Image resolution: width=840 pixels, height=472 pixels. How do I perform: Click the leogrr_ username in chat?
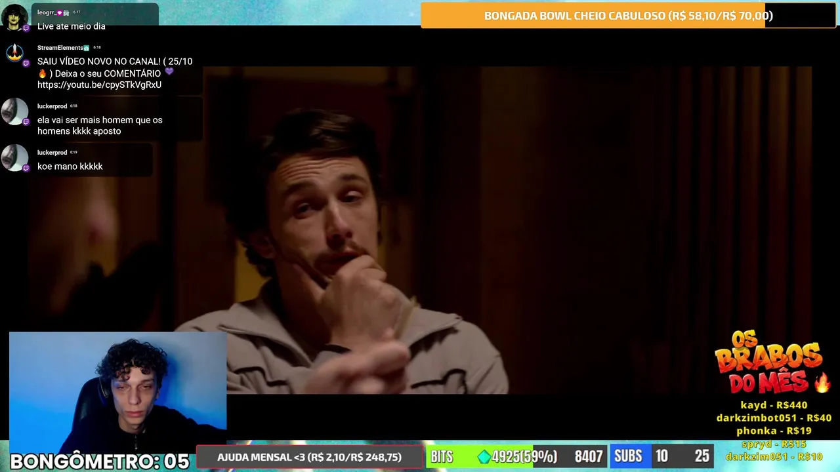46,12
